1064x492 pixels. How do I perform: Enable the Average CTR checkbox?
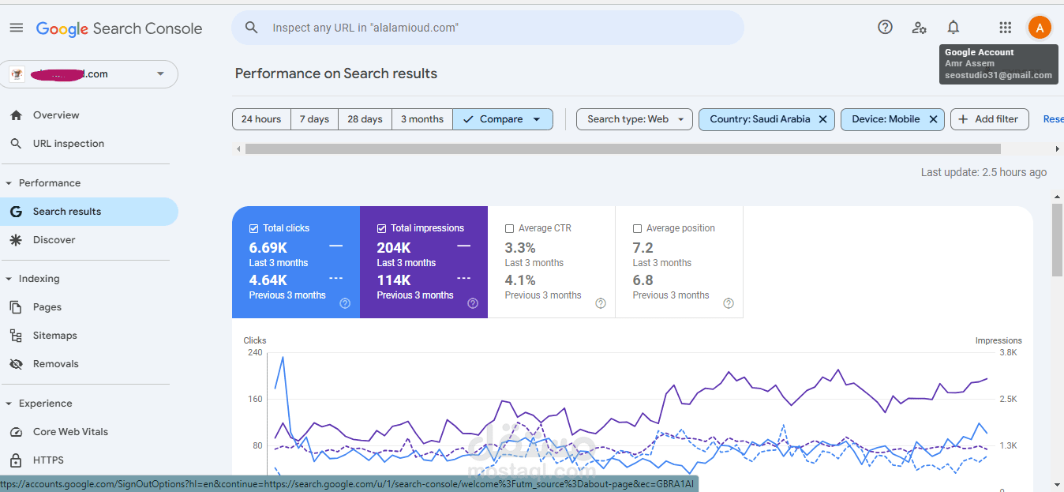pyautogui.click(x=509, y=228)
